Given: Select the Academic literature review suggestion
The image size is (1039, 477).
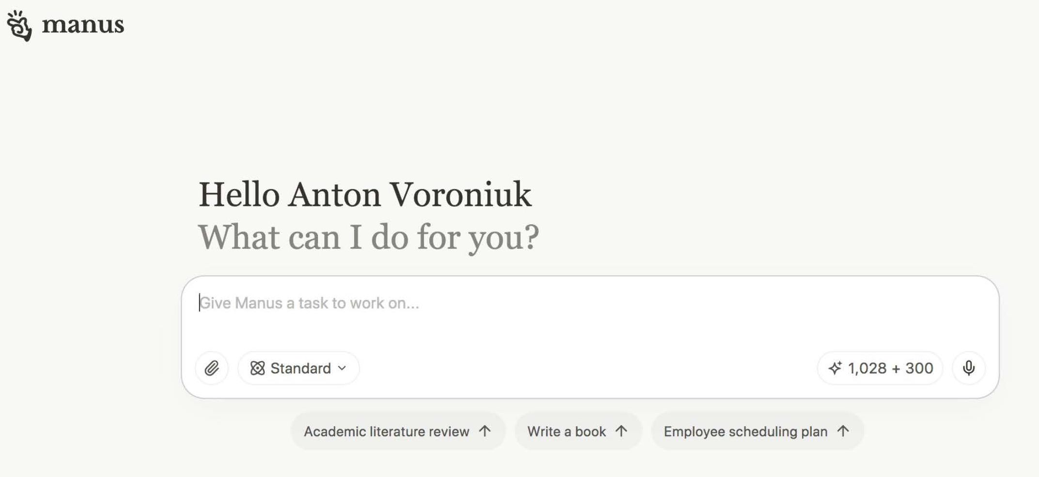Looking at the screenshot, I should coord(386,431).
